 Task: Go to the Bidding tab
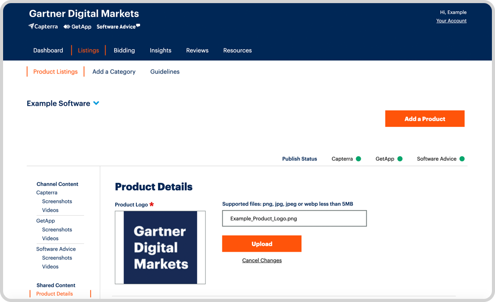tap(124, 50)
